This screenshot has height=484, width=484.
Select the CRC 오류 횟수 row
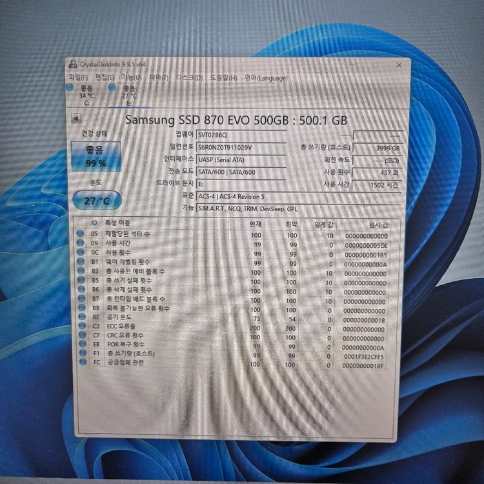(233, 336)
